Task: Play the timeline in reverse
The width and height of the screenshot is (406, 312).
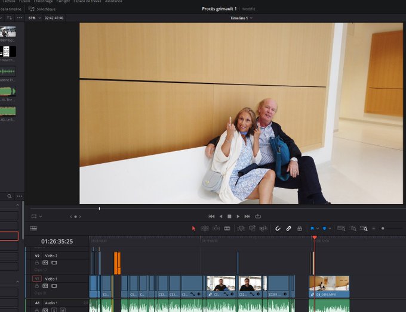Action: coord(221,217)
